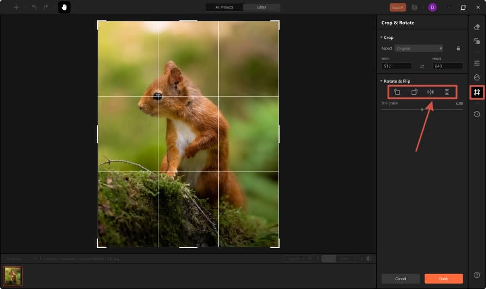Flip the image horizontally
Screen dimensions: 486x289
point(431,92)
